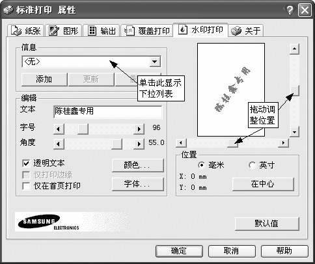The width and height of the screenshot is (315, 264).
Task: Click the 覆盖打印 tab overlay icon
Action: (x=130, y=31)
